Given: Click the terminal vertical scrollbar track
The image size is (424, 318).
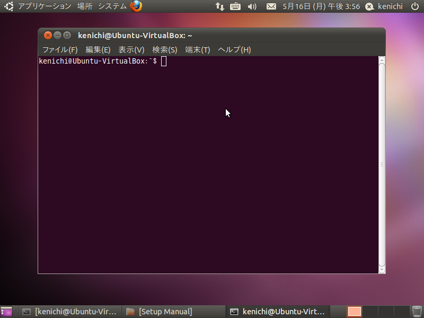Looking at the screenshot, I should (x=382, y=165).
